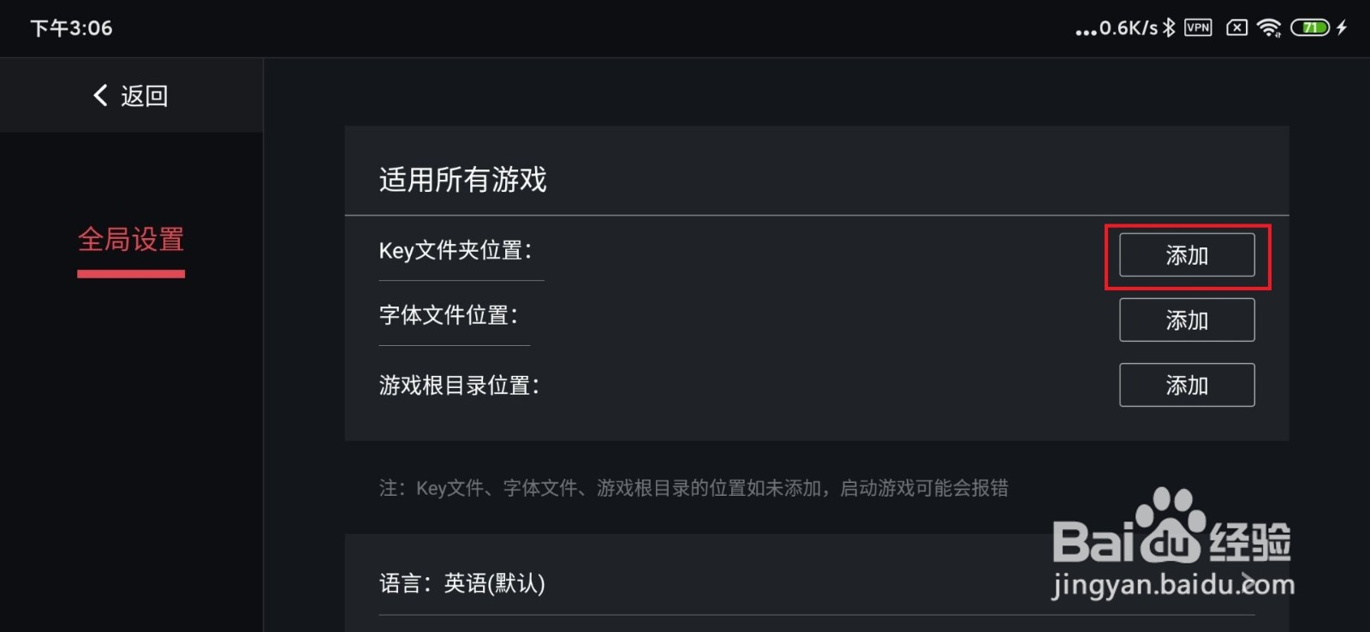
Task: Tap the battery indicator showing 71
Action: [x=1308, y=27]
